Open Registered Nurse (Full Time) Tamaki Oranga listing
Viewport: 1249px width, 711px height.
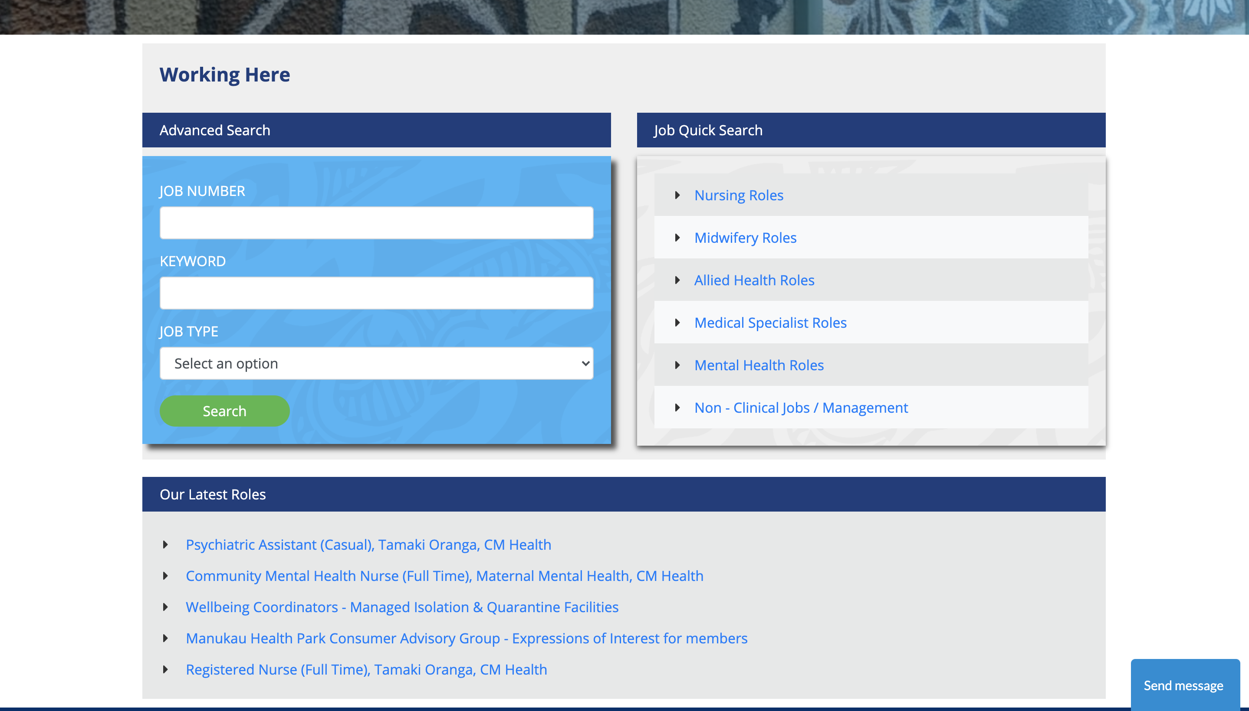click(366, 669)
